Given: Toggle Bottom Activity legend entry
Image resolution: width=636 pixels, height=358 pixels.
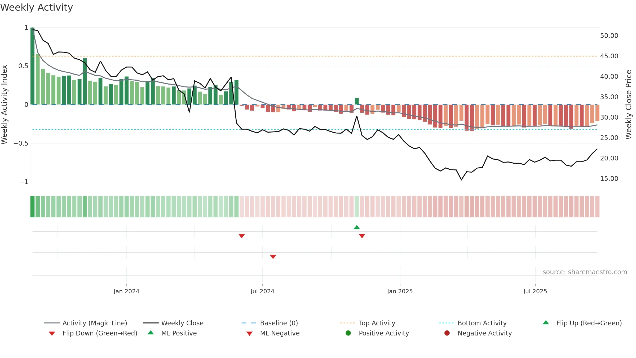Looking at the screenshot, I should point(473,323).
